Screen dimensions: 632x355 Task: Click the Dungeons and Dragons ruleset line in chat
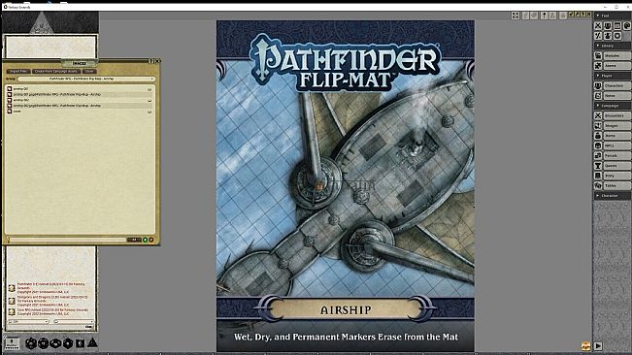pyautogui.click(x=52, y=301)
